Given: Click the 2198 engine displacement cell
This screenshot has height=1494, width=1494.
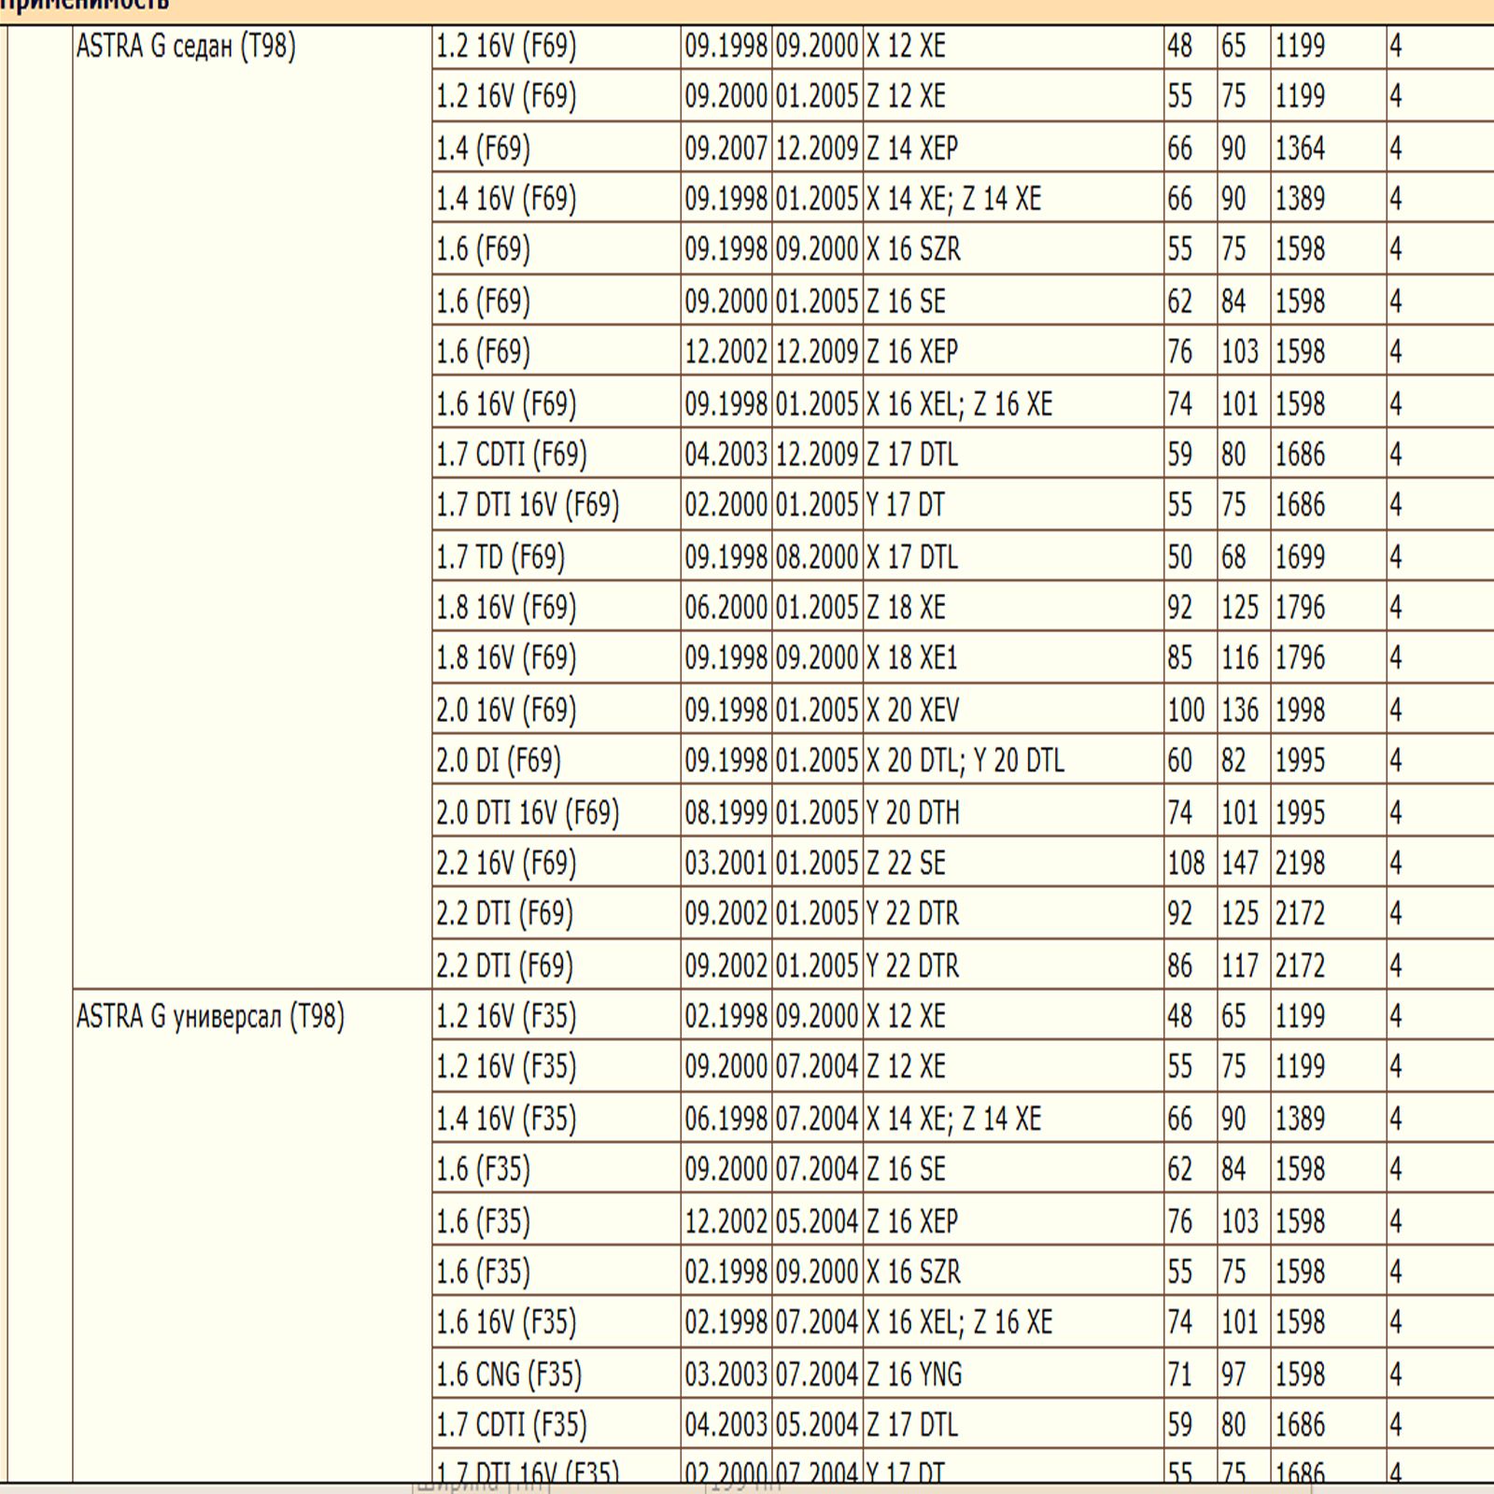Looking at the screenshot, I should 1300,863.
